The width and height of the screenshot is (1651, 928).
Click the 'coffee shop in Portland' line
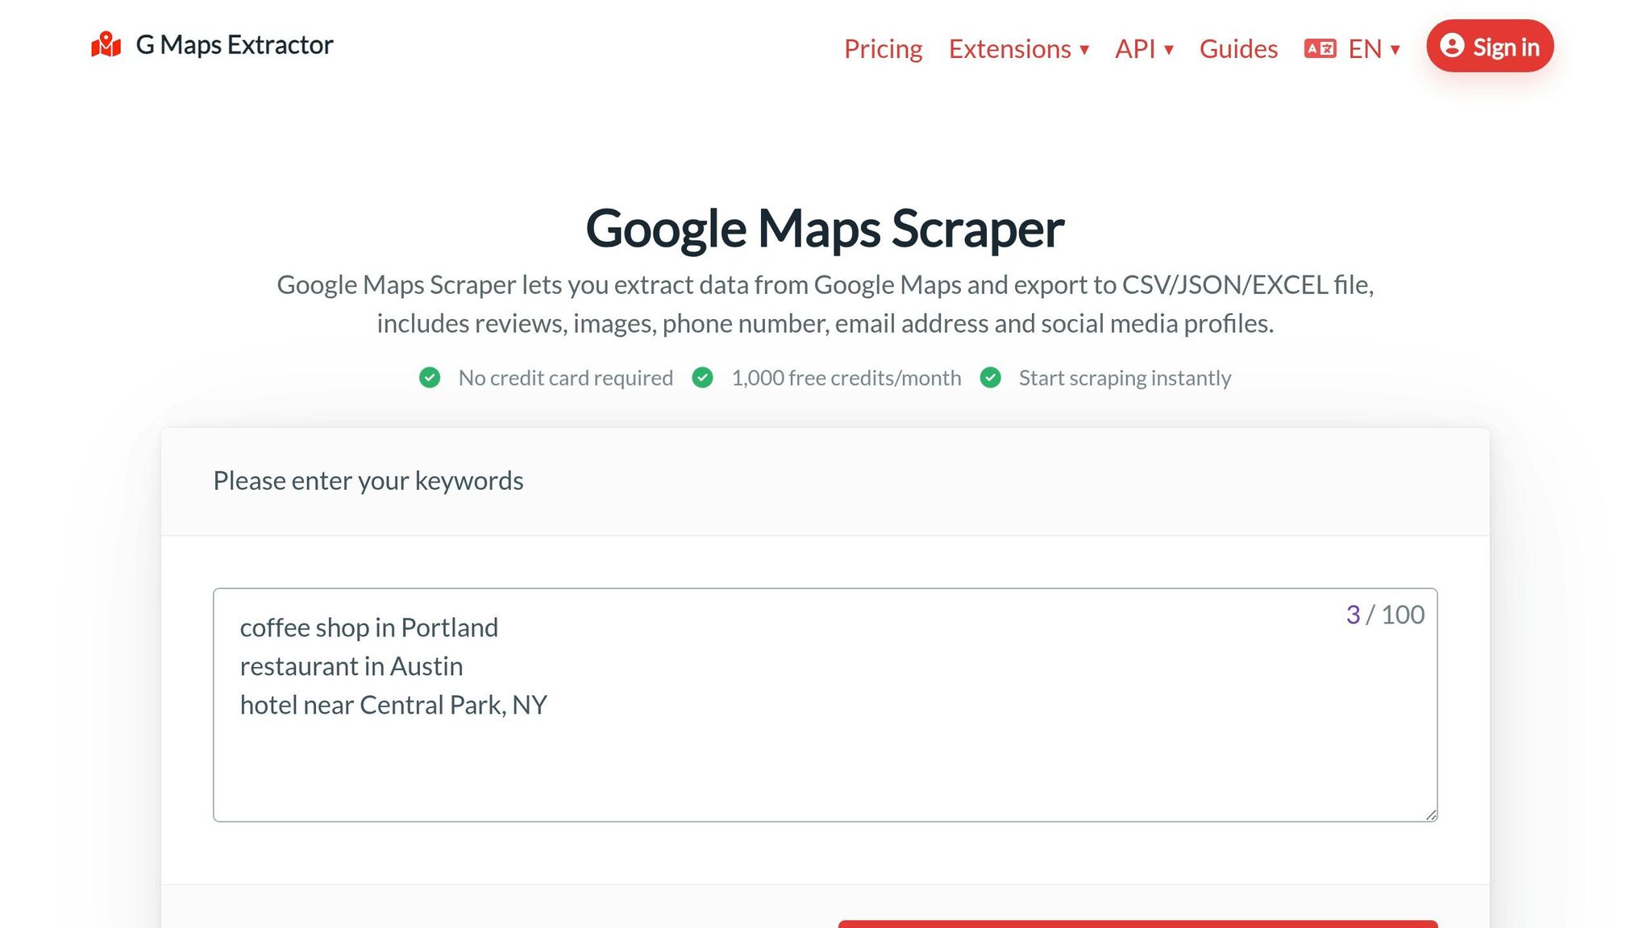[x=369, y=628]
